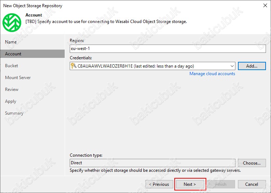This screenshot has height=193, width=271.
Task: Click the Add... credentials button
Action: [252, 66]
